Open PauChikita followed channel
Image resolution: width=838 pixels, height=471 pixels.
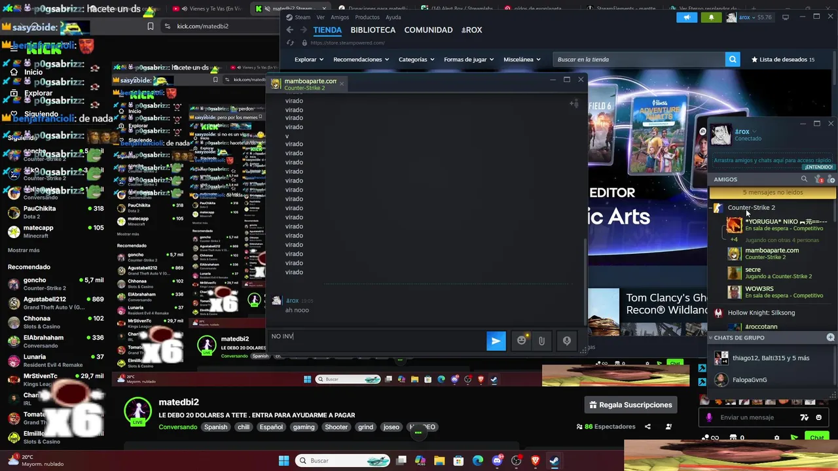click(56, 212)
